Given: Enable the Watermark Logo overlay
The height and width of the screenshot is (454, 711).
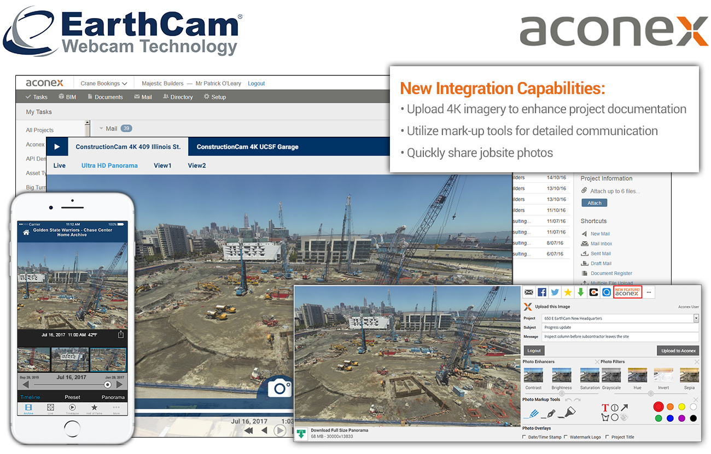Looking at the screenshot, I should click(x=566, y=437).
